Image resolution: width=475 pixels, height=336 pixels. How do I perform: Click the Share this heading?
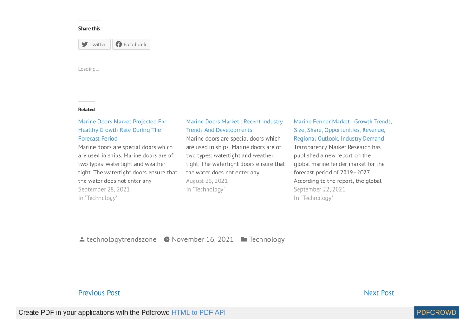click(90, 28)
